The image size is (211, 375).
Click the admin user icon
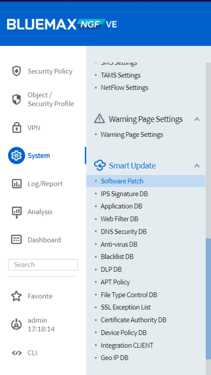16,325
